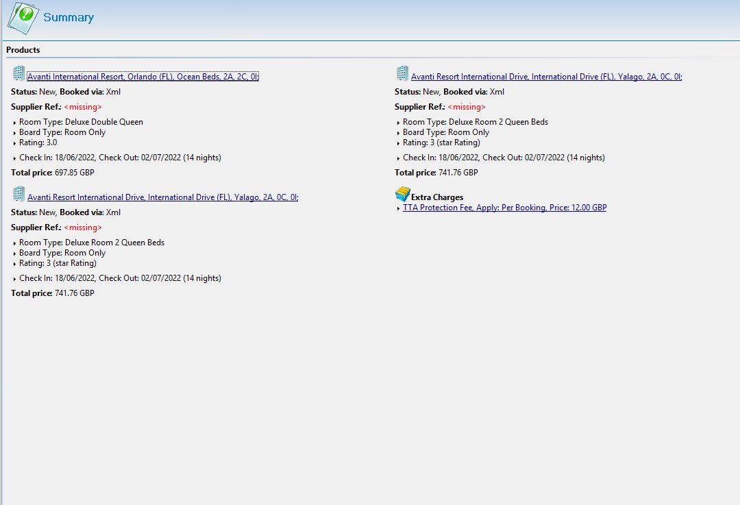Viewport: 740px width, 505px height.
Task: Open lower-left Avanti Resort International Drive Yalago link
Action: click(163, 197)
